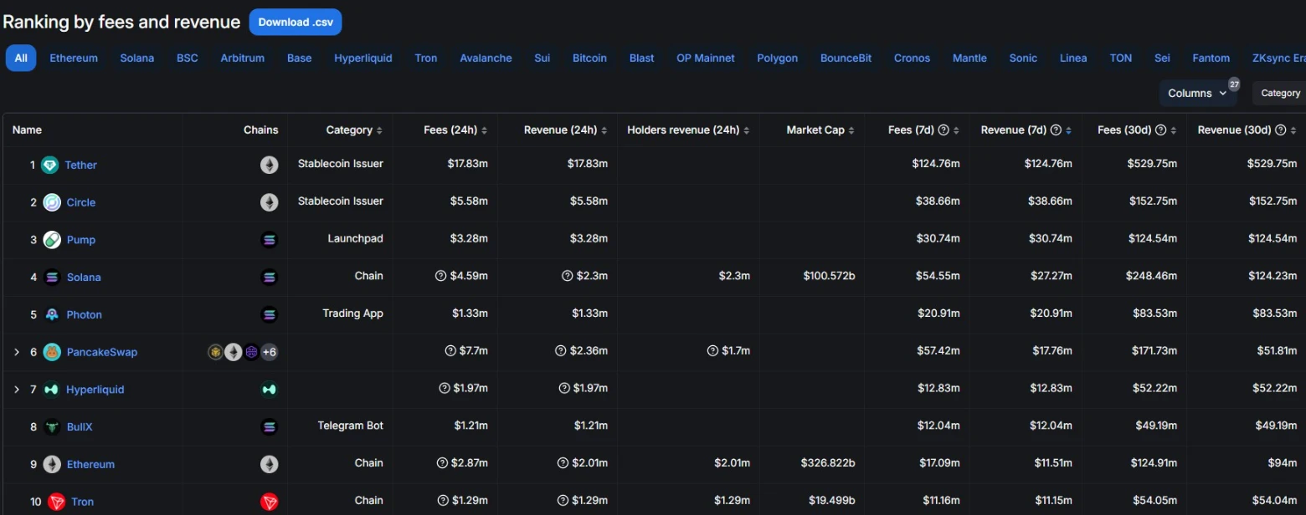Click Ethereum chain icon in Tether row

point(269,165)
